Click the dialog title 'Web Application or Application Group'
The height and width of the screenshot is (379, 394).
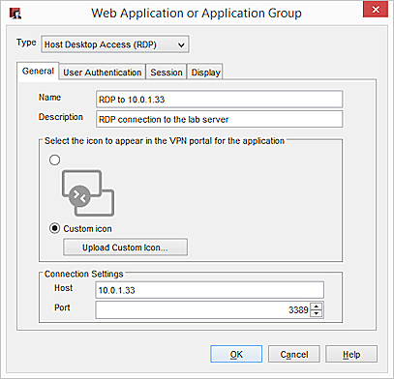coord(197,14)
